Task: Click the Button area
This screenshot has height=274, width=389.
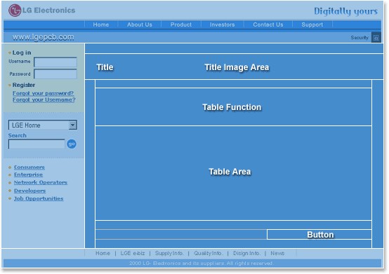Action: [x=319, y=235]
